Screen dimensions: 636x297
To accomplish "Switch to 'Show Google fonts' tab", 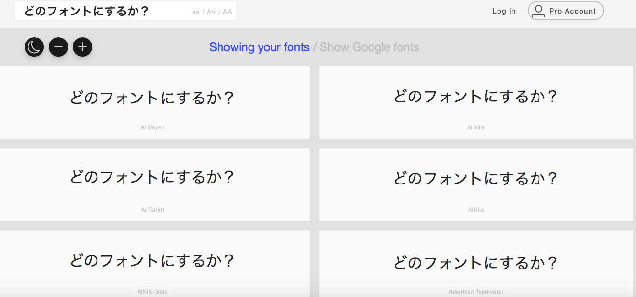I will click(370, 47).
